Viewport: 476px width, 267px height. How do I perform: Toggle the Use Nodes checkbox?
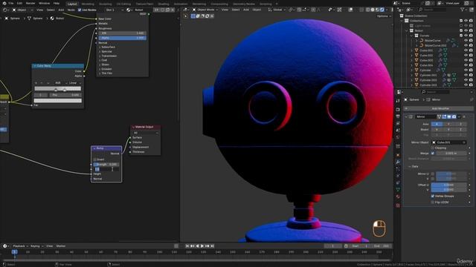point(80,10)
